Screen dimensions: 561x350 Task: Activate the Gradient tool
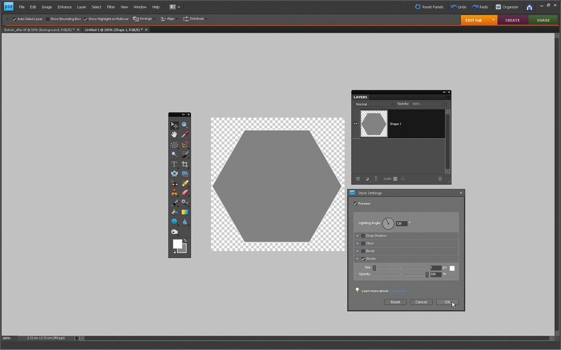tap(185, 212)
